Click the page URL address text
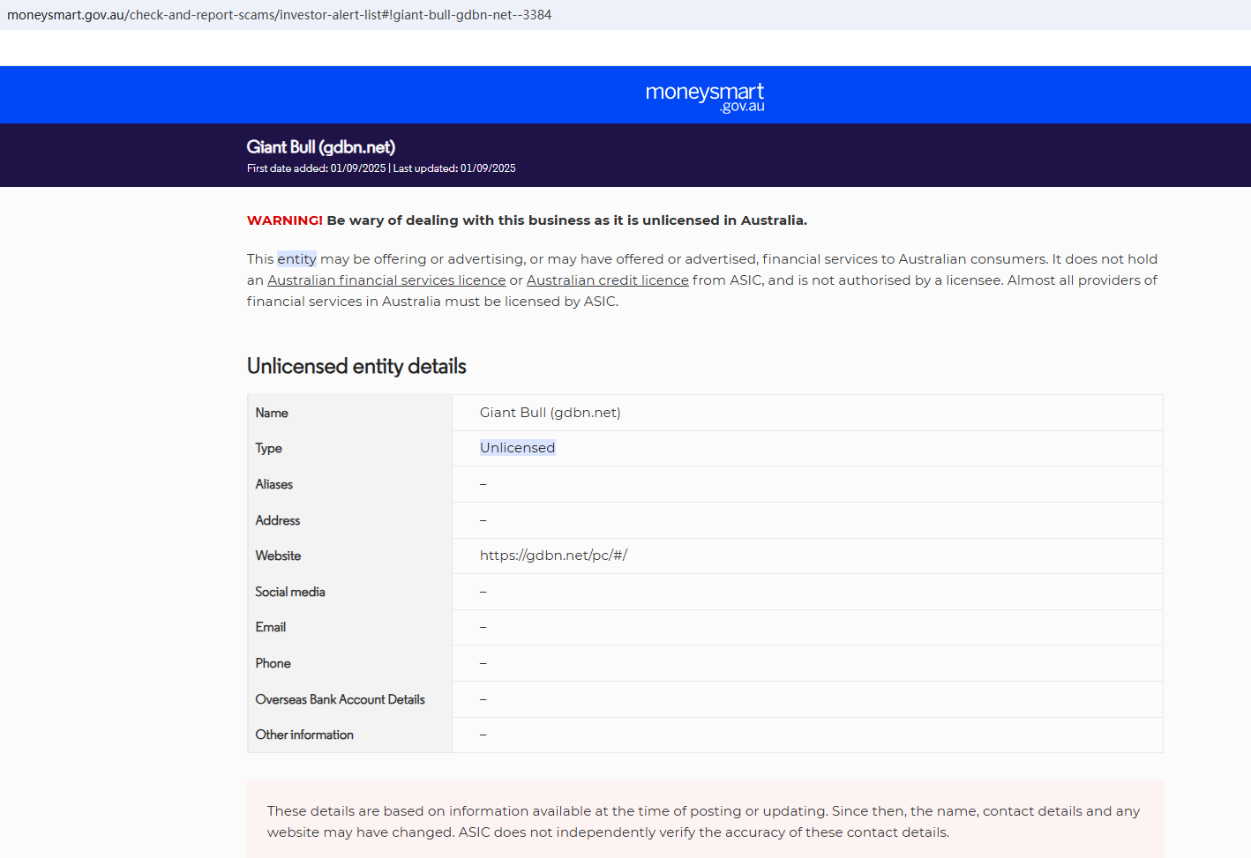The height and width of the screenshot is (858, 1251). click(x=279, y=15)
